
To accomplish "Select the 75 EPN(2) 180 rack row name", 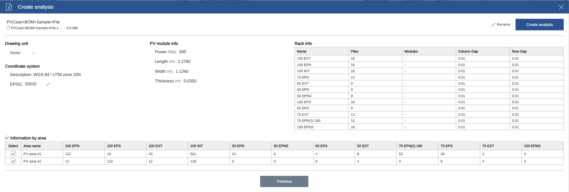I will [x=308, y=121].
